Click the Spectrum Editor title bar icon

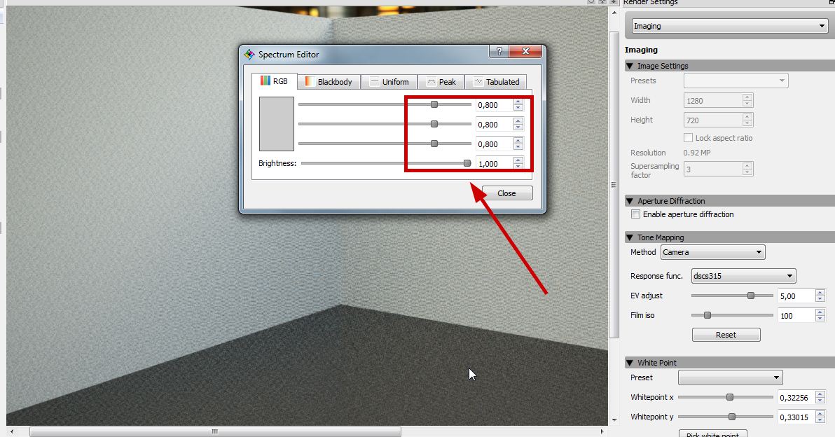point(249,54)
